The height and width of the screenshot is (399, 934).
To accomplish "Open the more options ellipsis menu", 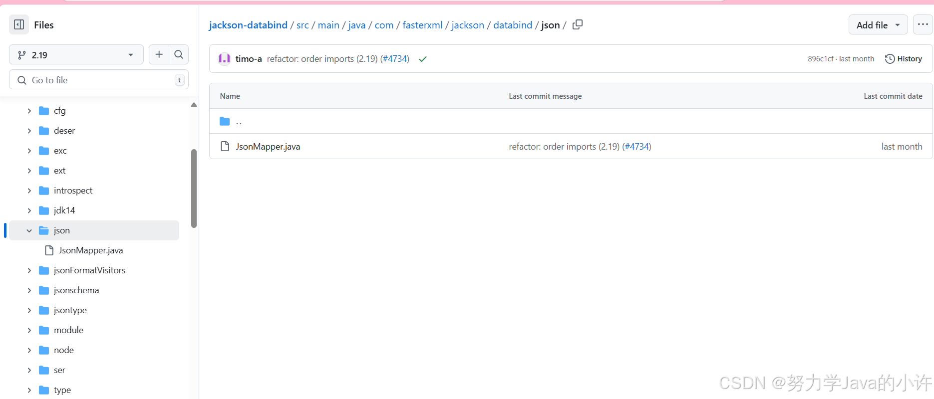I will coord(923,24).
